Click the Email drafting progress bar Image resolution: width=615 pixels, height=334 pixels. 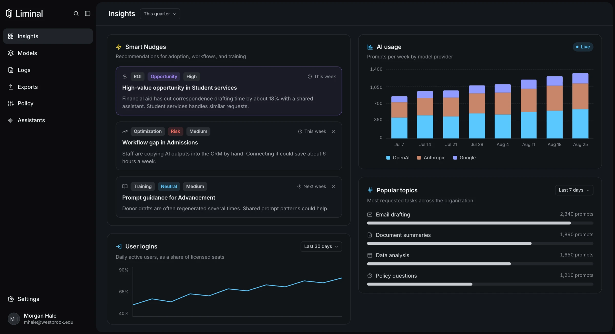[480, 223]
